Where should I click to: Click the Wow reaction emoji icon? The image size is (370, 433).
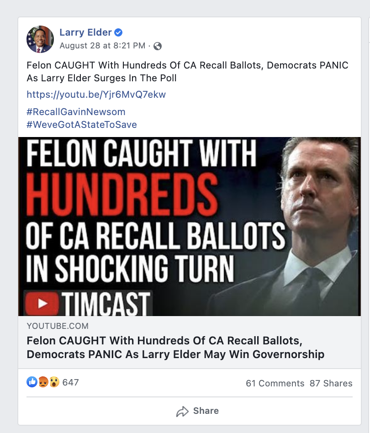(x=53, y=382)
